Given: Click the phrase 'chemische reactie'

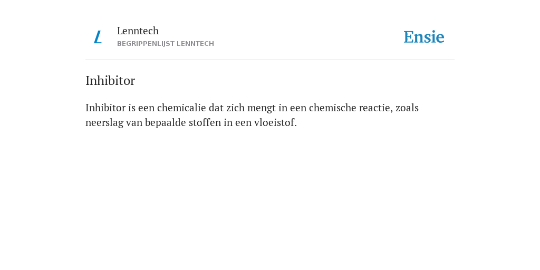Looking at the screenshot, I should [351, 108].
